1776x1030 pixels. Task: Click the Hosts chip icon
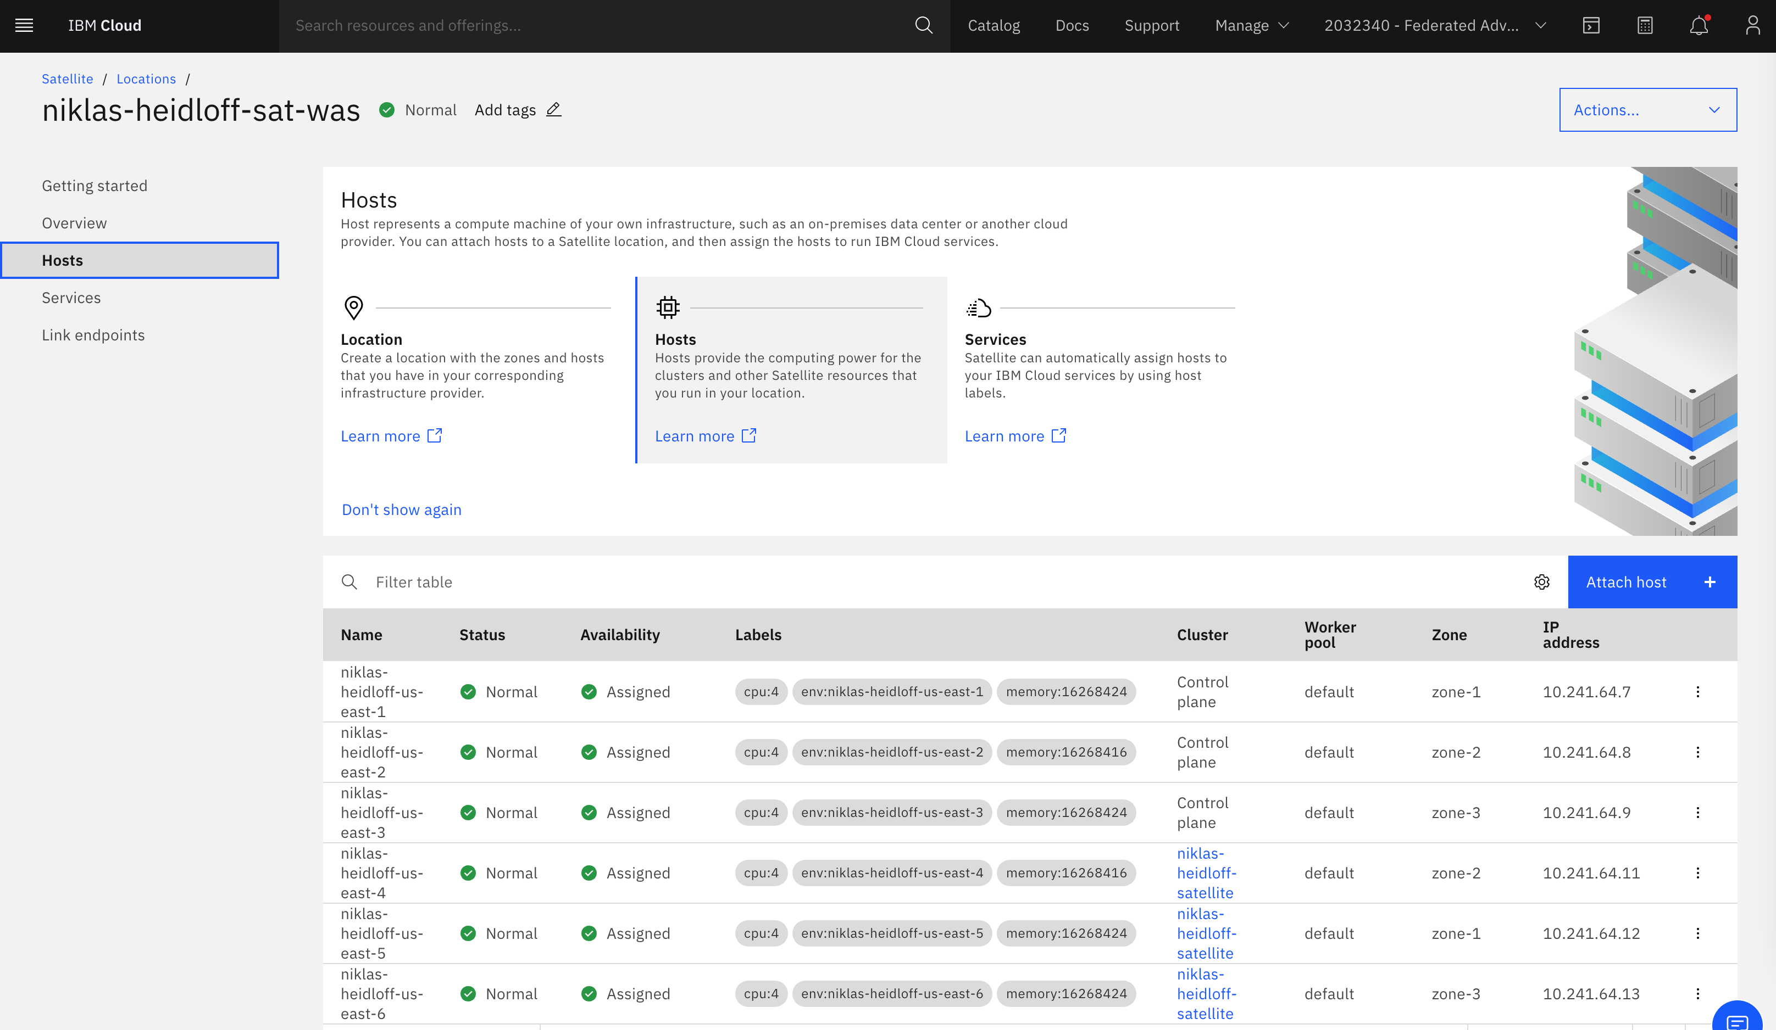pyautogui.click(x=668, y=307)
